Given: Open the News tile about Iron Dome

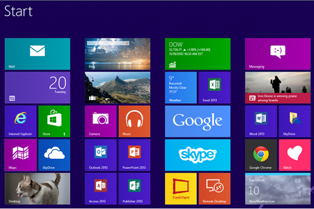Looking at the screenshot, I should [x=278, y=87].
